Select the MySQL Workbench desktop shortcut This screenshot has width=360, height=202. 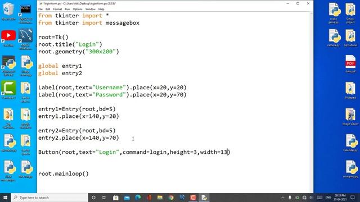(x=25, y=39)
